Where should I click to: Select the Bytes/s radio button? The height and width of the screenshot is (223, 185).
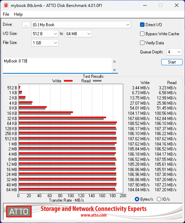tap(137, 199)
